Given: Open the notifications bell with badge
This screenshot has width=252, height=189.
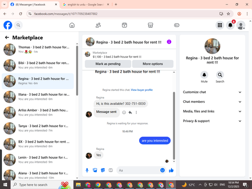Looking at the screenshot, I should 230,25.
